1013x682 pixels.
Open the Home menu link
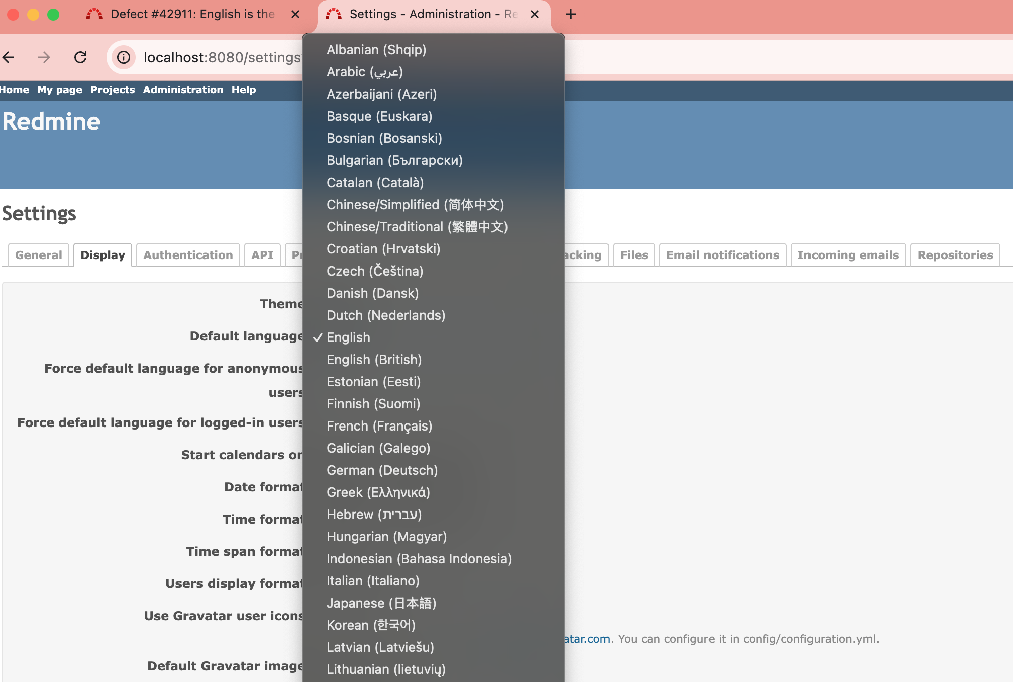14,90
